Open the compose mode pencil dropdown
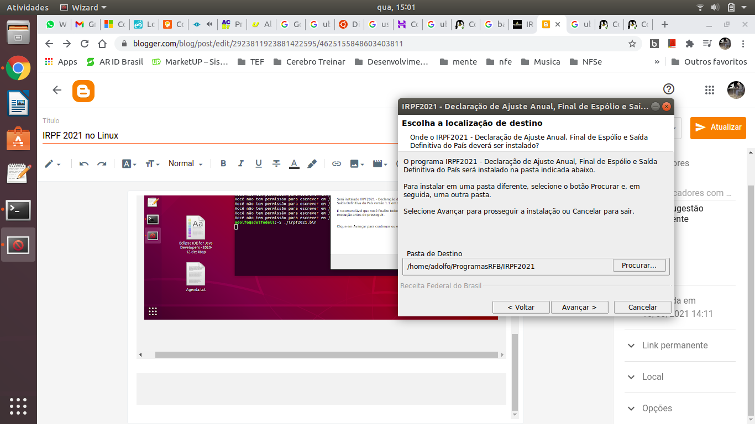The width and height of the screenshot is (755, 424). click(x=53, y=163)
